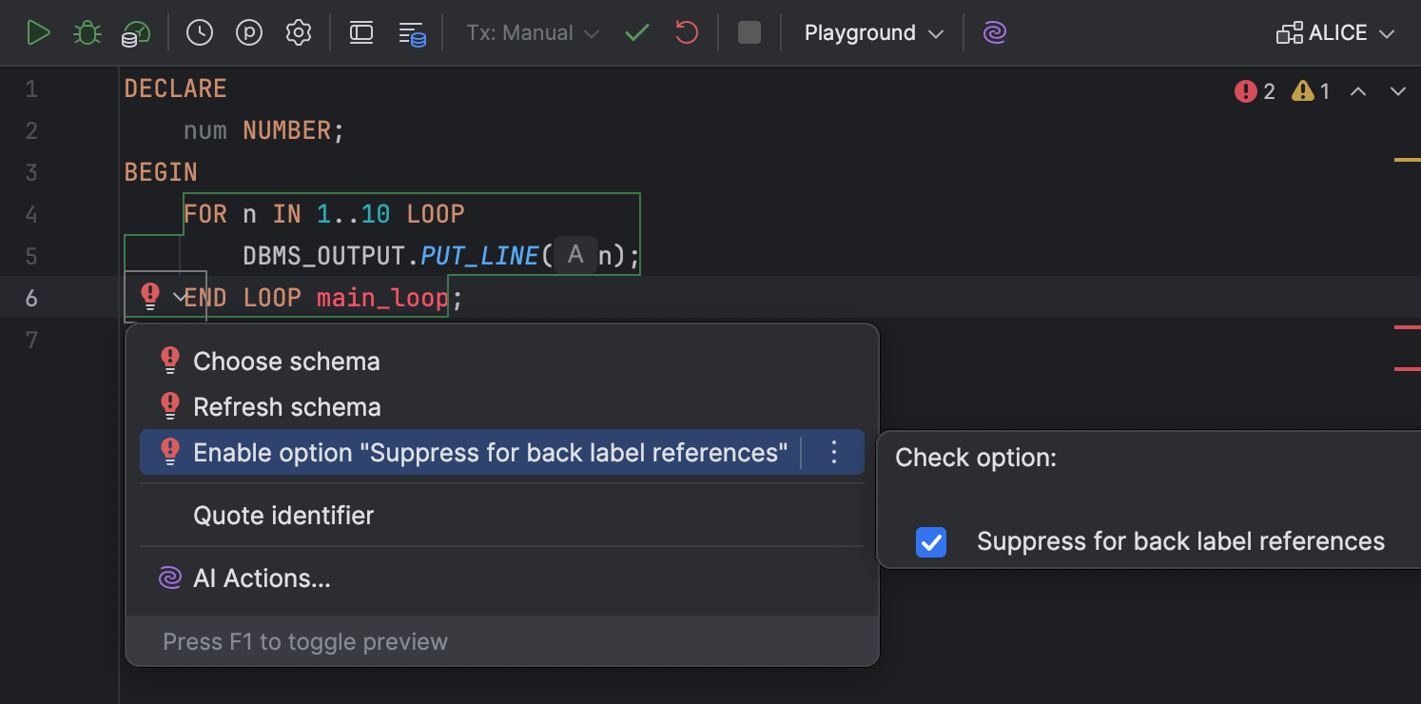Screen dimensions: 1421x704
Task: Click the green Commit checkmark
Action: coord(637,32)
